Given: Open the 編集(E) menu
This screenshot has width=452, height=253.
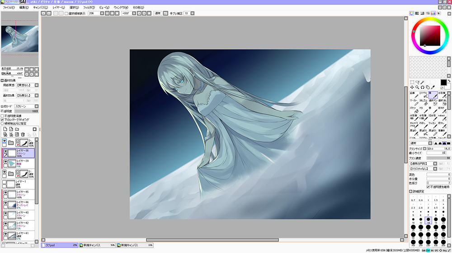Looking at the screenshot, I should tap(24, 8).
